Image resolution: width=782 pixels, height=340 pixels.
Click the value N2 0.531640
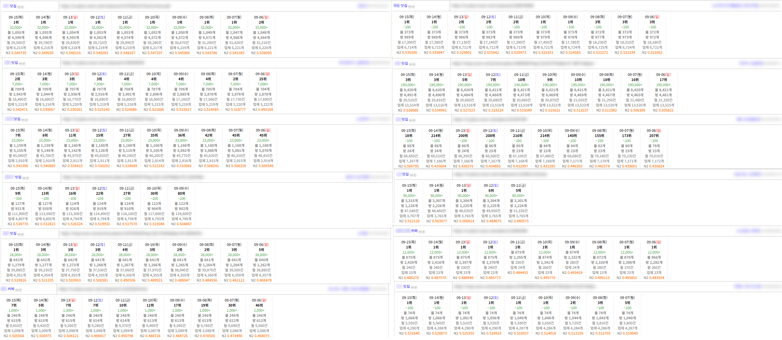[409, 333]
